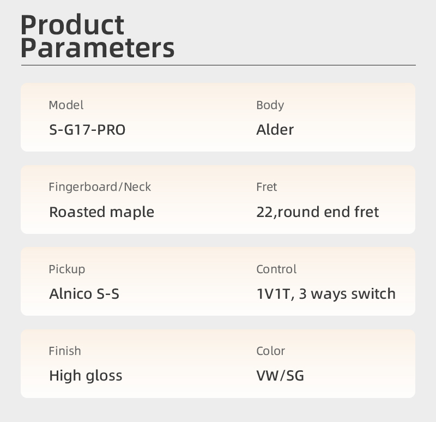Click the Pickup label
This screenshot has height=422, width=436.
(x=66, y=269)
